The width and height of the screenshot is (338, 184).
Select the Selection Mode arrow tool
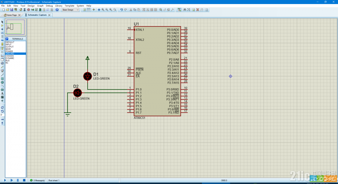coord(3,22)
